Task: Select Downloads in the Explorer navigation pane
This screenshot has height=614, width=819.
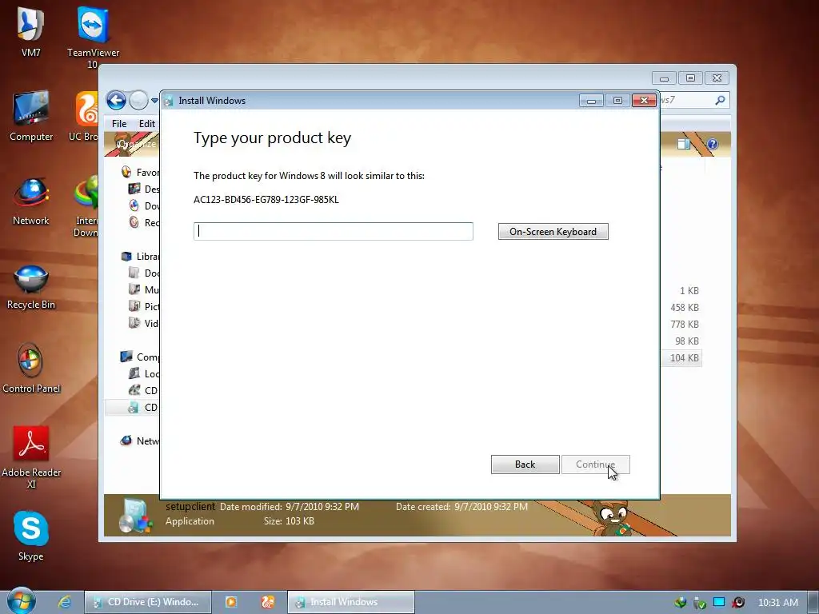Action: coord(144,205)
